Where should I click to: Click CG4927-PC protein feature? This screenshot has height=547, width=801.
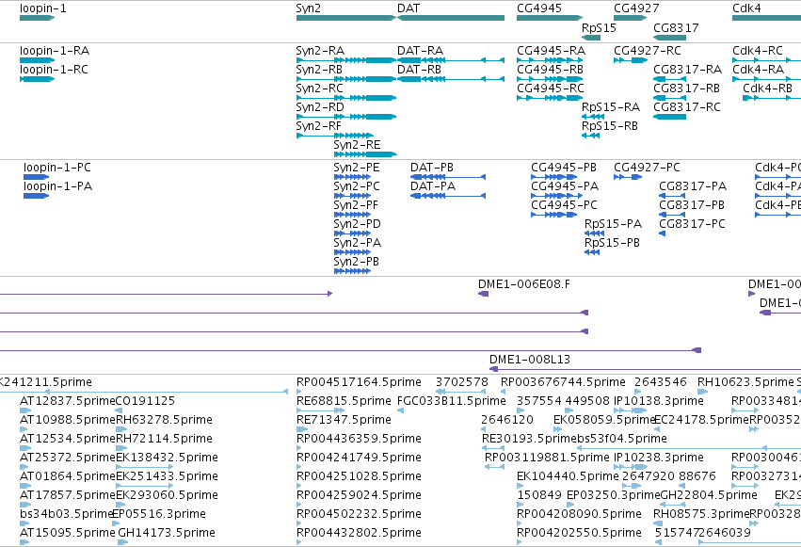click(x=628, y=177)
